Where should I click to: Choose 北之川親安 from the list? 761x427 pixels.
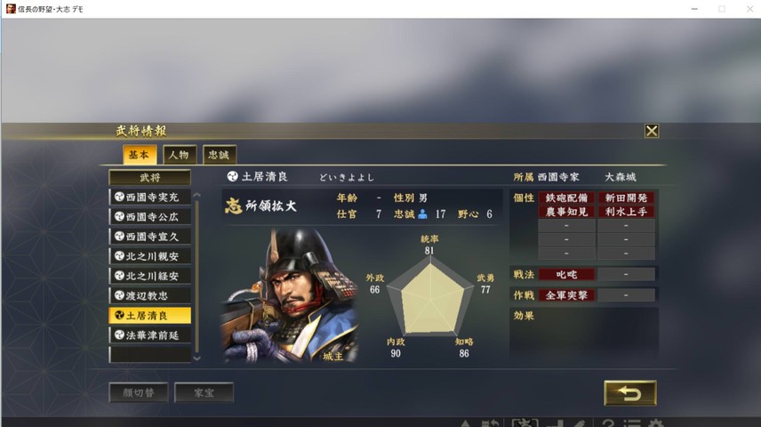[x=150, y=256]
